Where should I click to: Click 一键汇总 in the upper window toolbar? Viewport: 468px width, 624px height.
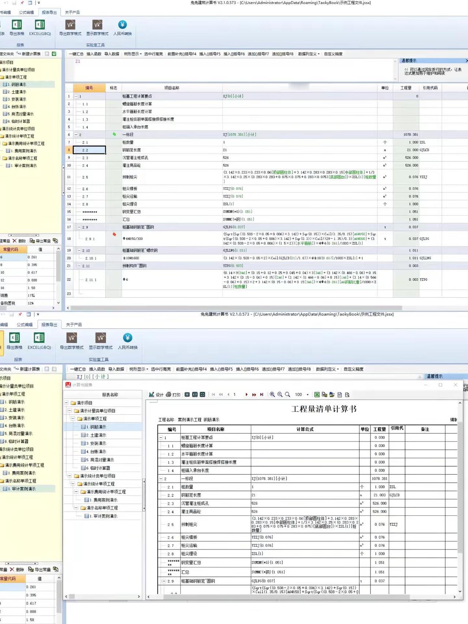coord(76,54)
